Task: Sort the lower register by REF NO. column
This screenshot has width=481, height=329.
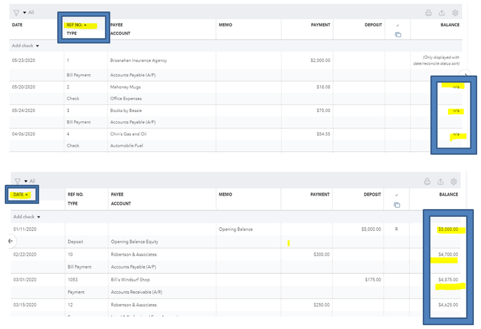Action: (76, 195)
